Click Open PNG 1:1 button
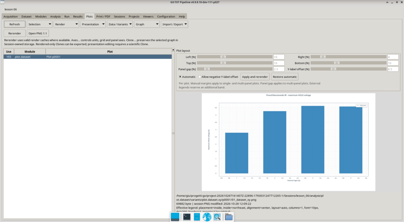This screenshot has width=404, height=222. pyautogui.click(x=37, y=33)
